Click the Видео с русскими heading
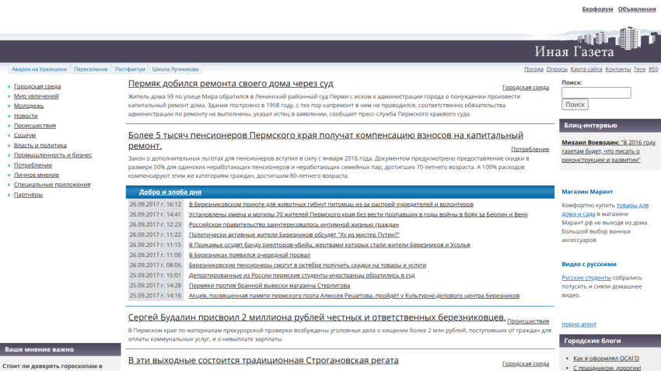This screenshot has width=661, height=371. (x=589, y=264)
